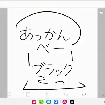The height and width of the screenshot is (105, 105).
Task: Launch the green CC app
Action: tap(41, 102)
